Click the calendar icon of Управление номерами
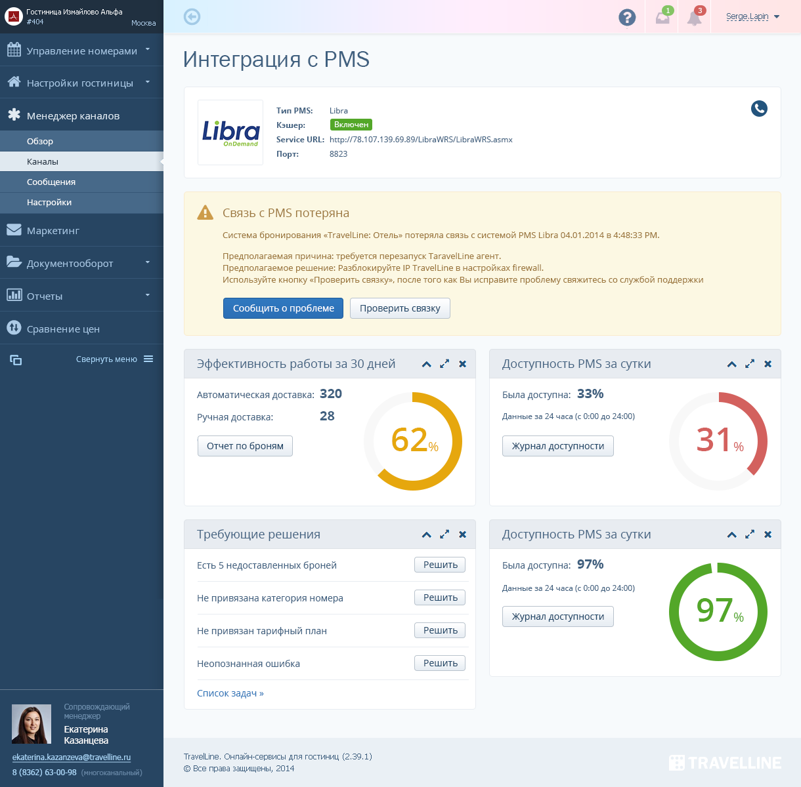The image size is (801, 787). [x=14, y=50]
